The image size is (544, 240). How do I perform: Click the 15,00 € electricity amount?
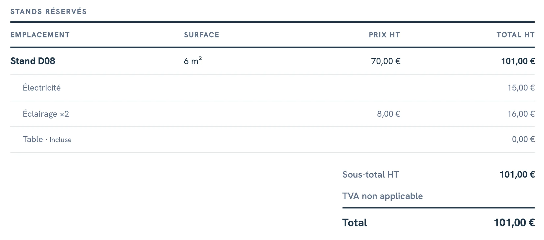(x=521, y=88)
